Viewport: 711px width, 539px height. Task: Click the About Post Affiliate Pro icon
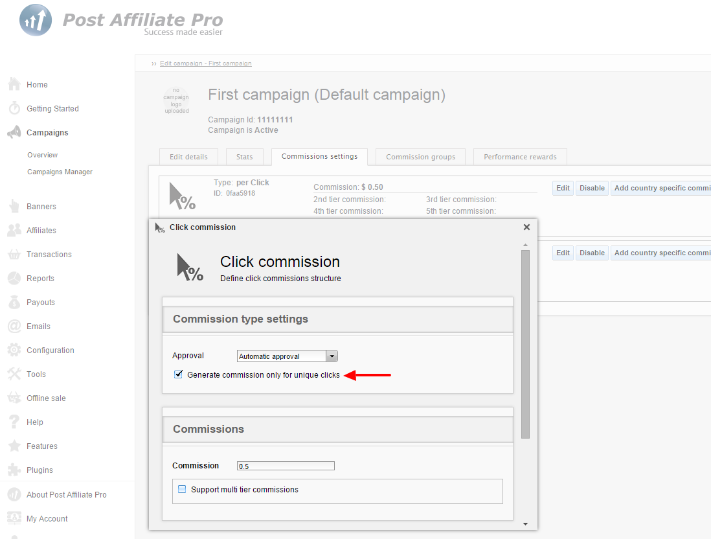pos(14,494)
